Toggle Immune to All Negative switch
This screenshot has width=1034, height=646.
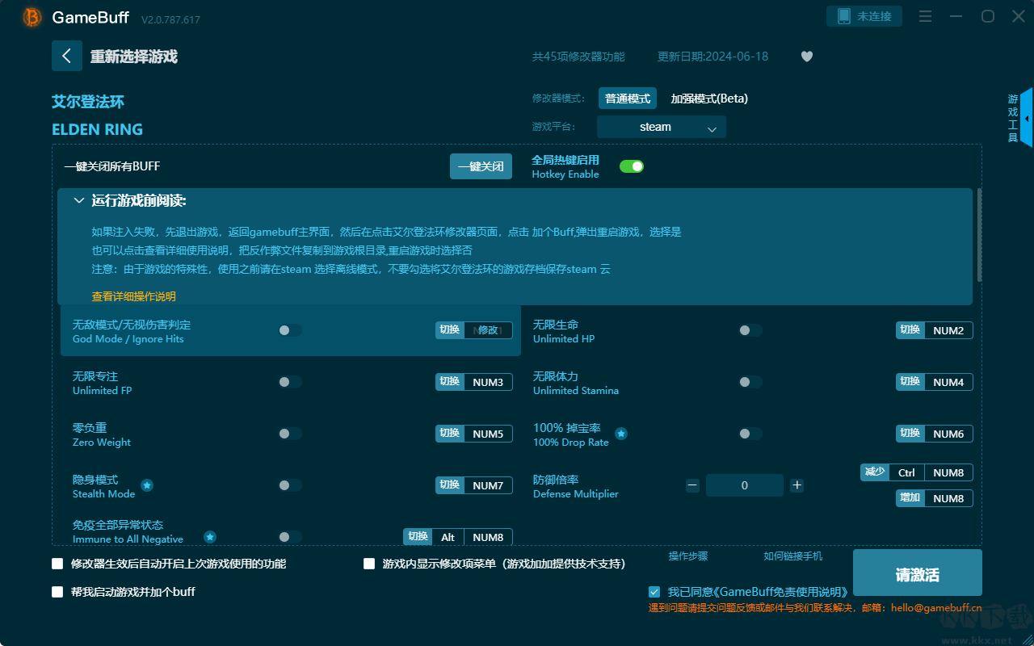[x=290, y=536]
